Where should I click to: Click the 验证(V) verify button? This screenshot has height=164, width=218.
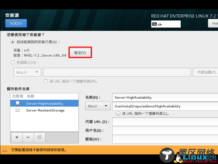click(80, 53)
